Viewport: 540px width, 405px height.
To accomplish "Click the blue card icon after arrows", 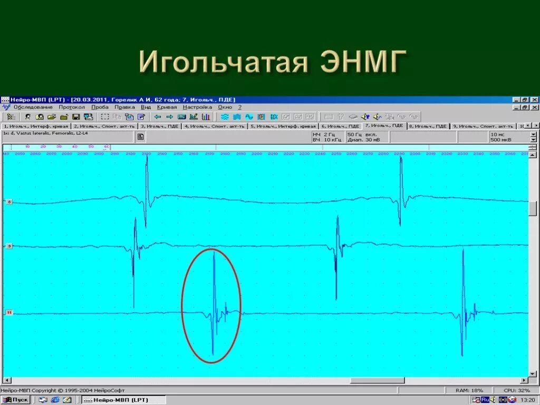I will pyautogui.click(x=181, y=117).
